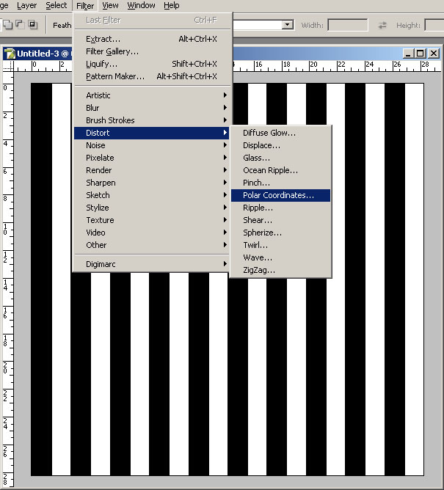Image resolution: width=444 pixels, height=490 pixels.
Task: Choose the Wave... filter
Action: 280,257
